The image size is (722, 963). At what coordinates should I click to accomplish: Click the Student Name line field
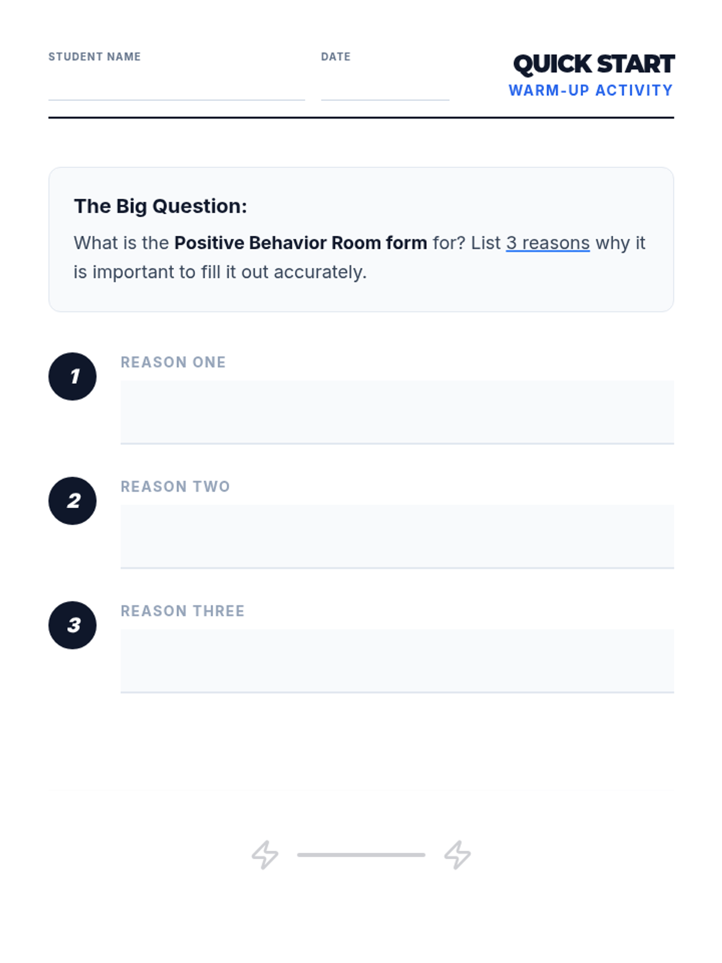(176, 88)
